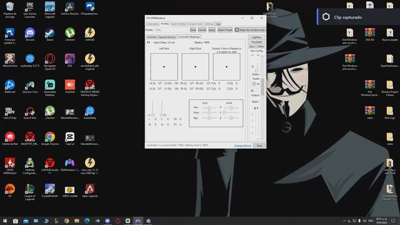Click the Windows Start button
Image resolution: width=400 pixels, height=225 pixels.
[x=5, y=221]
